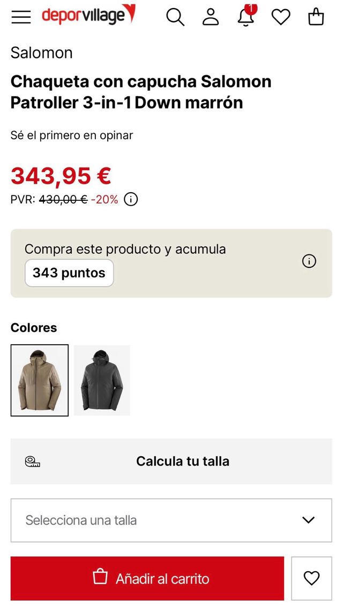
Task: Open the hamburger navigation menu
Action: coord(20,17)
